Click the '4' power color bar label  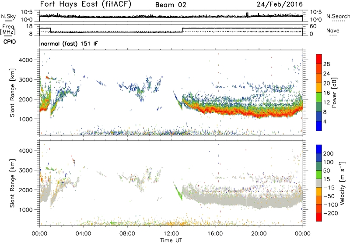click(x=325, y=121)
